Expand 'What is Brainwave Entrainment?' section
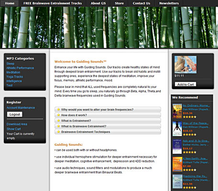This screenshot has height=191, width=218. pos(108,126)
